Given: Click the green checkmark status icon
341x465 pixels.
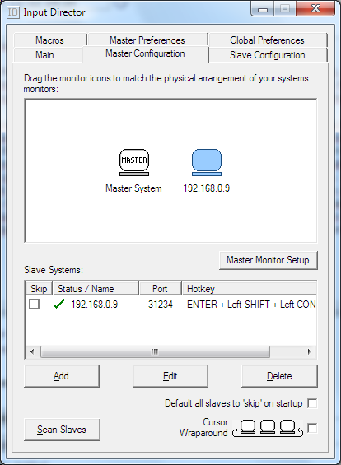Looking at the screenshot, I should tap(59, 304).
